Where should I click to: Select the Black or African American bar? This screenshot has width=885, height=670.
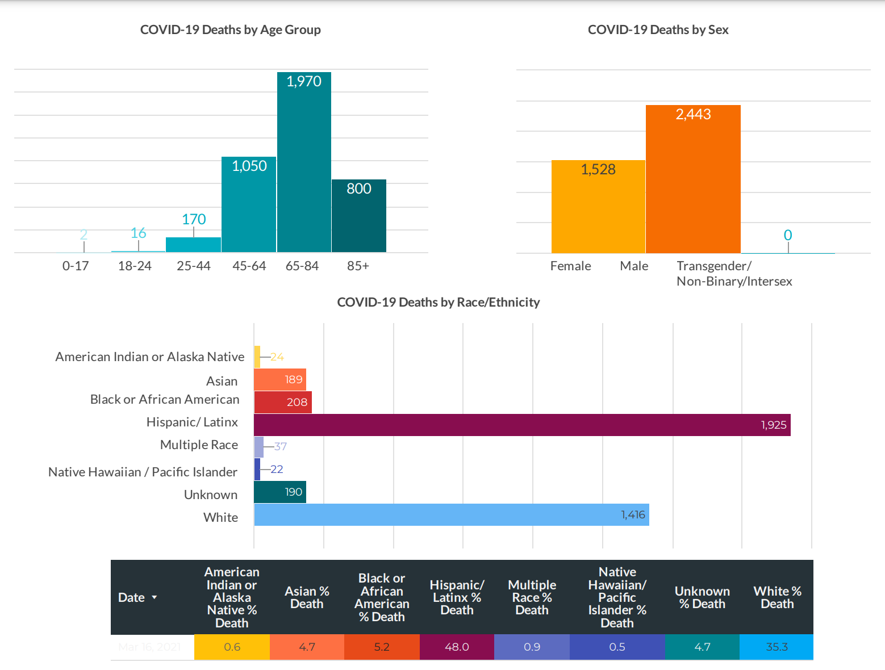[x=282, y=402]
